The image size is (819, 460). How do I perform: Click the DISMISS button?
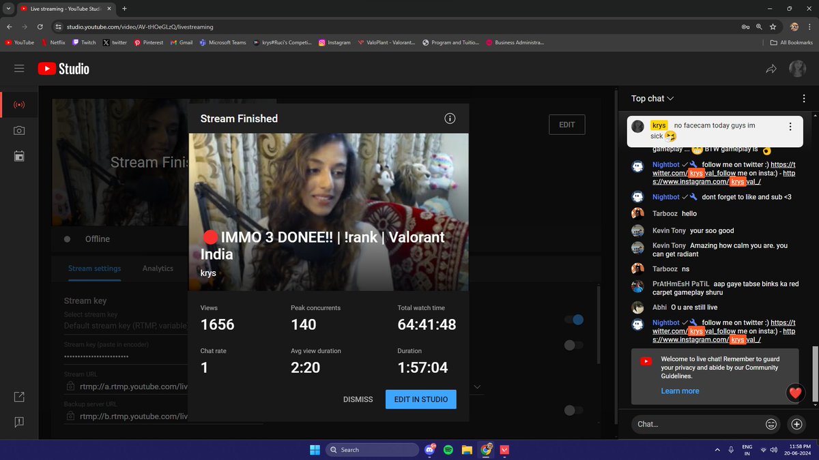(358, 399)
